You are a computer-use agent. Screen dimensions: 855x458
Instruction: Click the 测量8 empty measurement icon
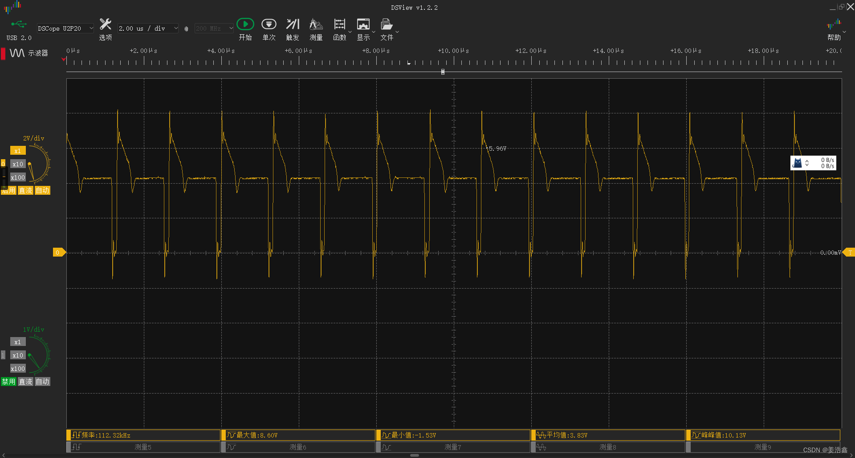coord(541,447)
